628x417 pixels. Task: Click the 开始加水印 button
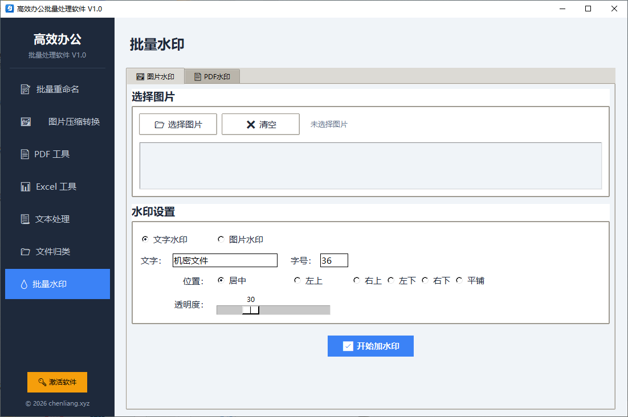(x=370, y=346)
